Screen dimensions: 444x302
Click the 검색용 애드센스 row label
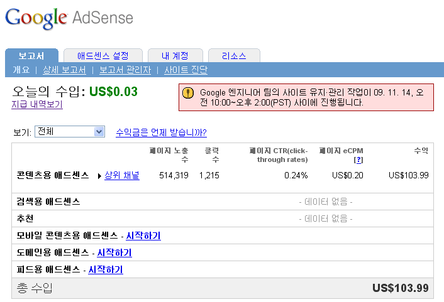48,202
